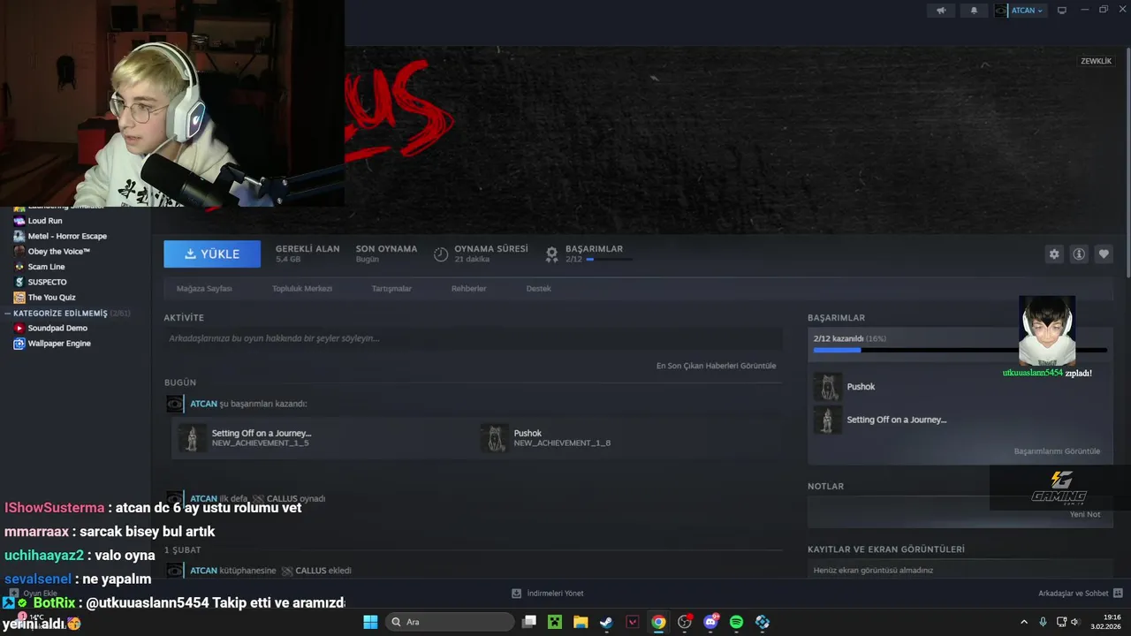This screenshot has width=1131, height=636.
Task: Click Setting Off on a Journey activity icon
Action: [192, 437]
